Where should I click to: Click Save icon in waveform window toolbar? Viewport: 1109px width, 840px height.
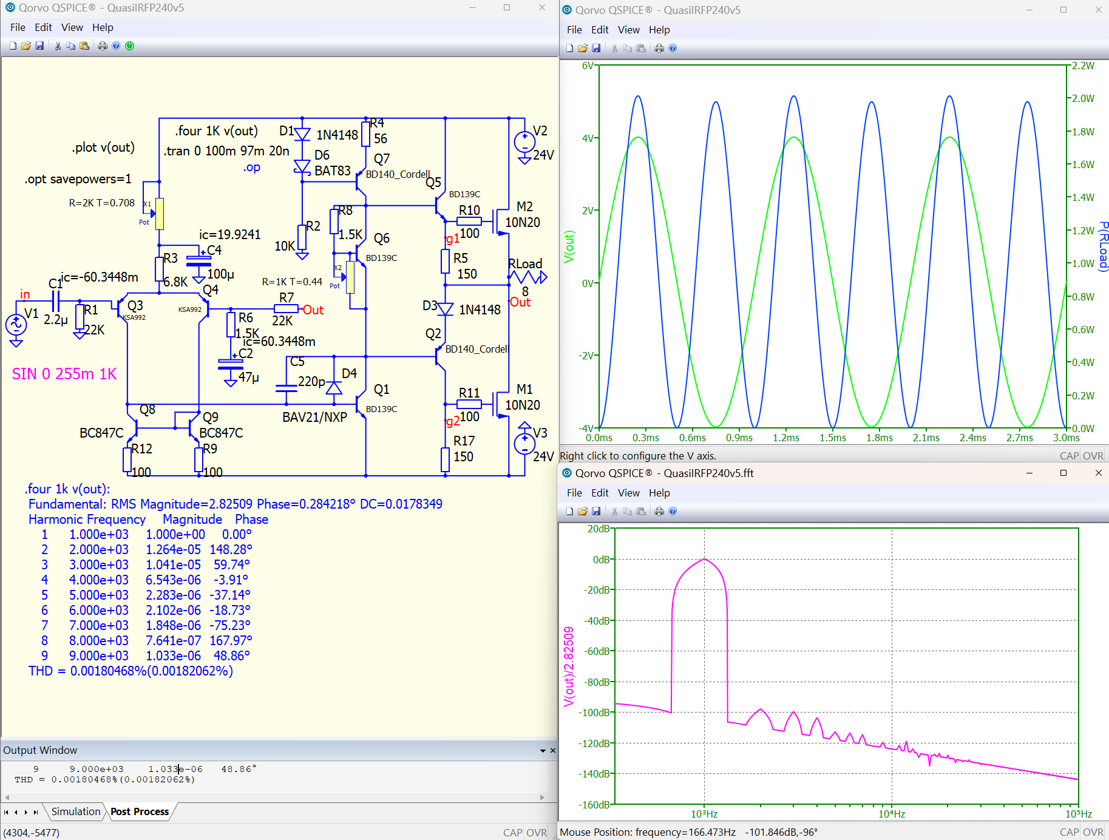pos(596,48)
